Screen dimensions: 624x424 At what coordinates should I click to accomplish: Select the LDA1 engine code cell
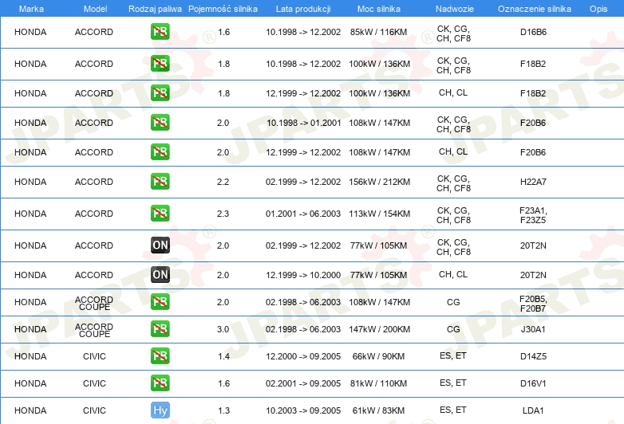(x=532, y=410)
